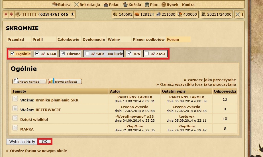Screen dimensions: 263x157
Task: Check the ZAST. forum checkbox
Action: point(147,54)
